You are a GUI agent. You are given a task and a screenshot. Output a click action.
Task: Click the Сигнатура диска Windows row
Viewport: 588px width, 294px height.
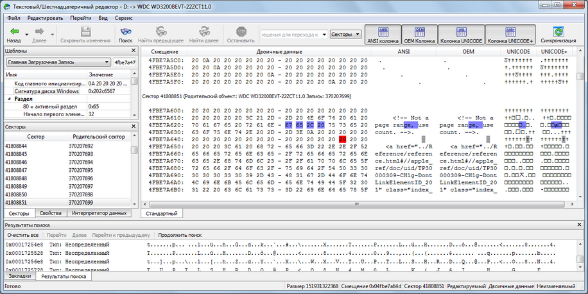(67, 91)
